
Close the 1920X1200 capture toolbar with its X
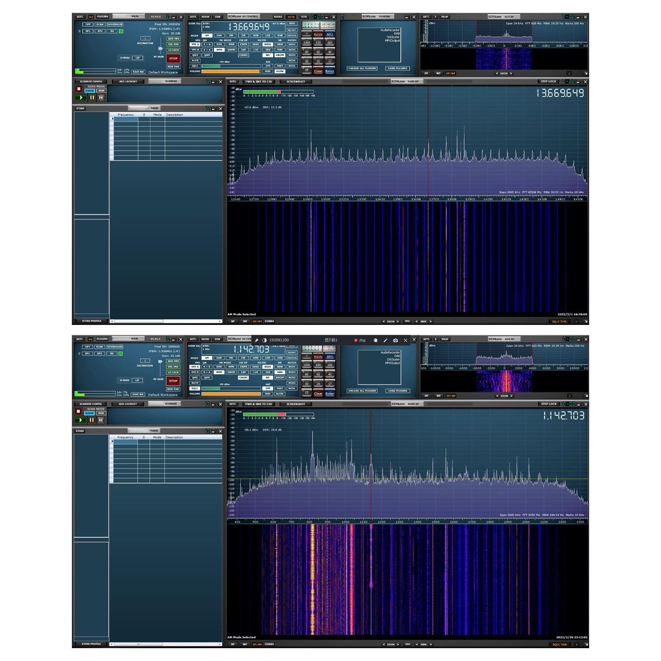pos(405,340)
